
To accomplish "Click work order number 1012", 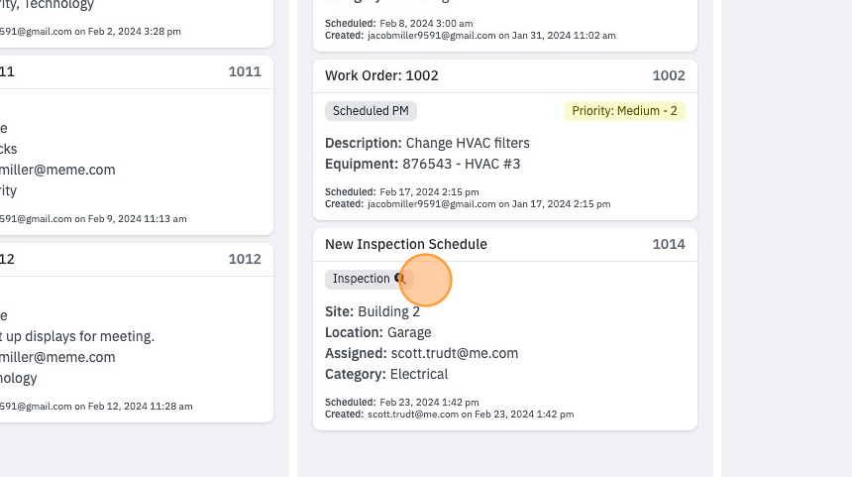I will (x=245, y=260).
